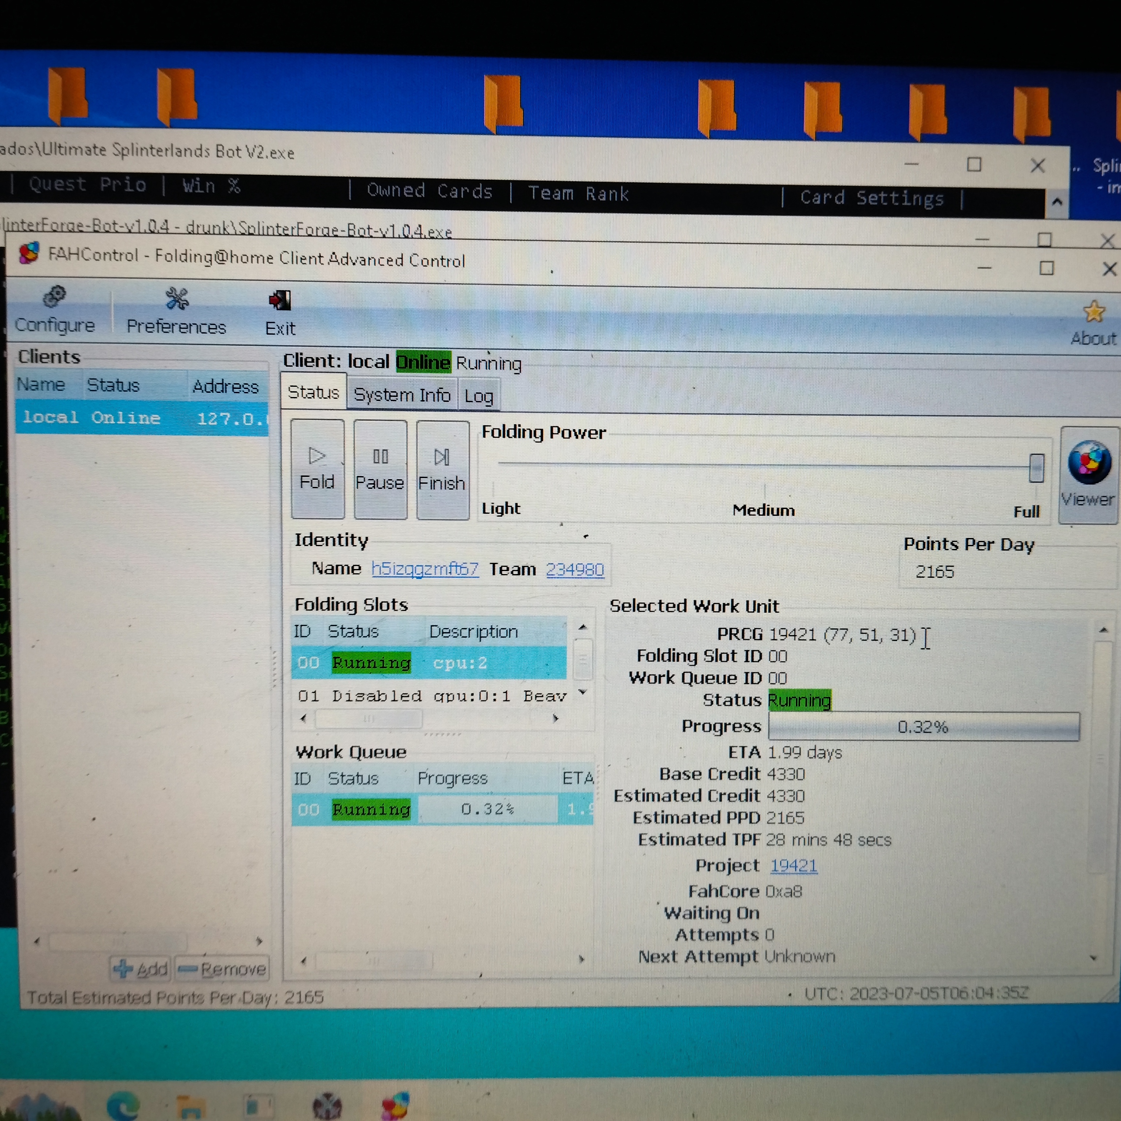This screenshot has height=1121, width=1121.
Task: Click the Status column header in Clients
Action: click(114, 385)
